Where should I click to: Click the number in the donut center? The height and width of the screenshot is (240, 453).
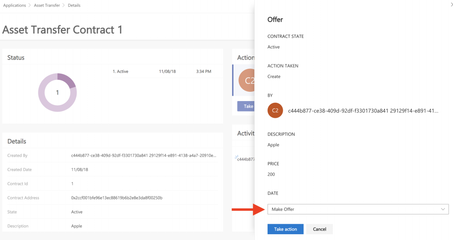(58, 93)
